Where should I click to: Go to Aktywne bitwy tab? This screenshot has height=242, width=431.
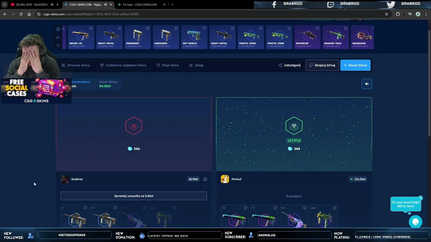[75, 65]
